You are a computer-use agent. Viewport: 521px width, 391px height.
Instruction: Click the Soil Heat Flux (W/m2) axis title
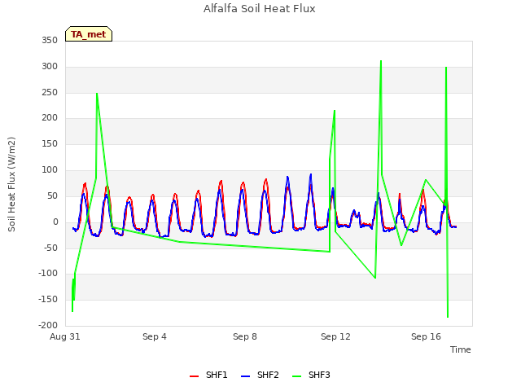(x=11, y=184)
